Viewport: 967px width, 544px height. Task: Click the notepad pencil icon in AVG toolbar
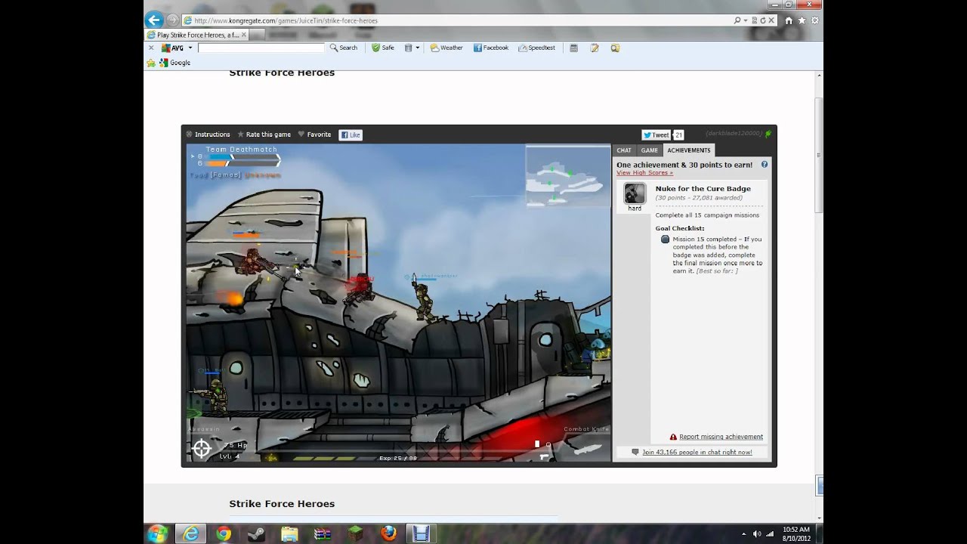[x=595, y=48]
